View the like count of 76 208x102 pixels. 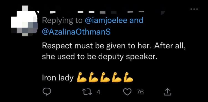140,92
